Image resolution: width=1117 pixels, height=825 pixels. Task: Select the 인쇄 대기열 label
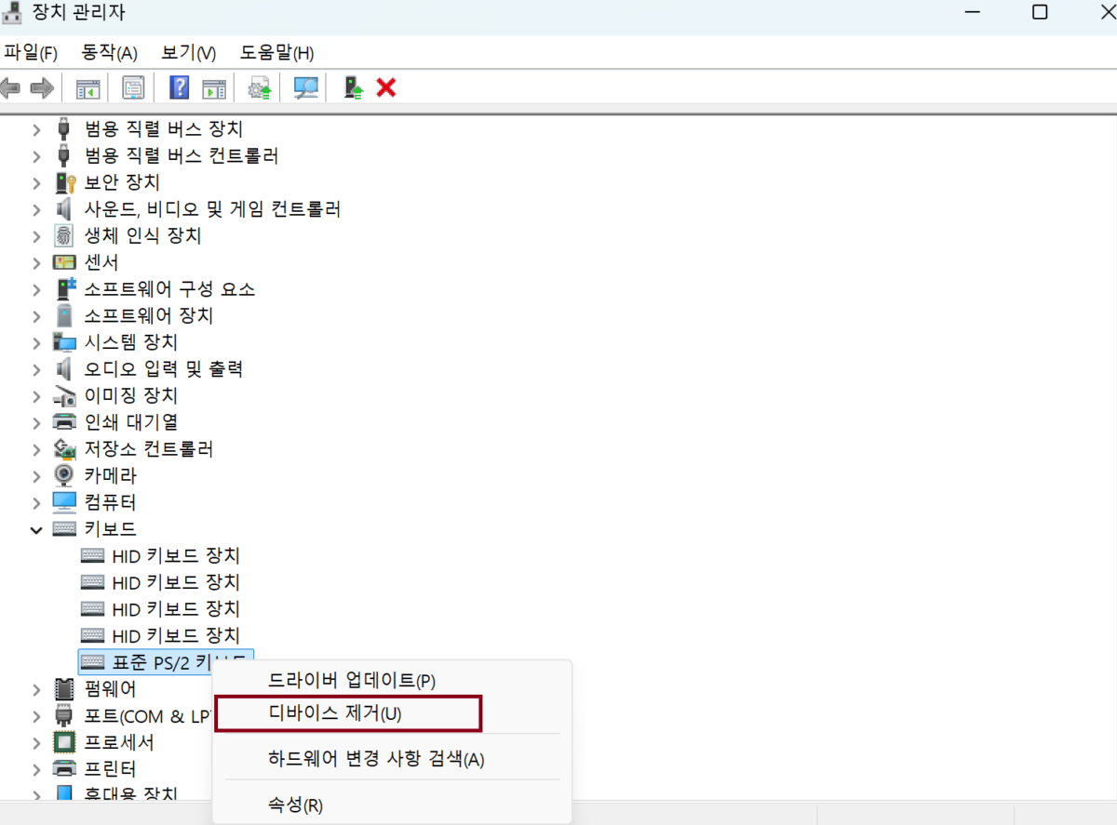point(131,422)
